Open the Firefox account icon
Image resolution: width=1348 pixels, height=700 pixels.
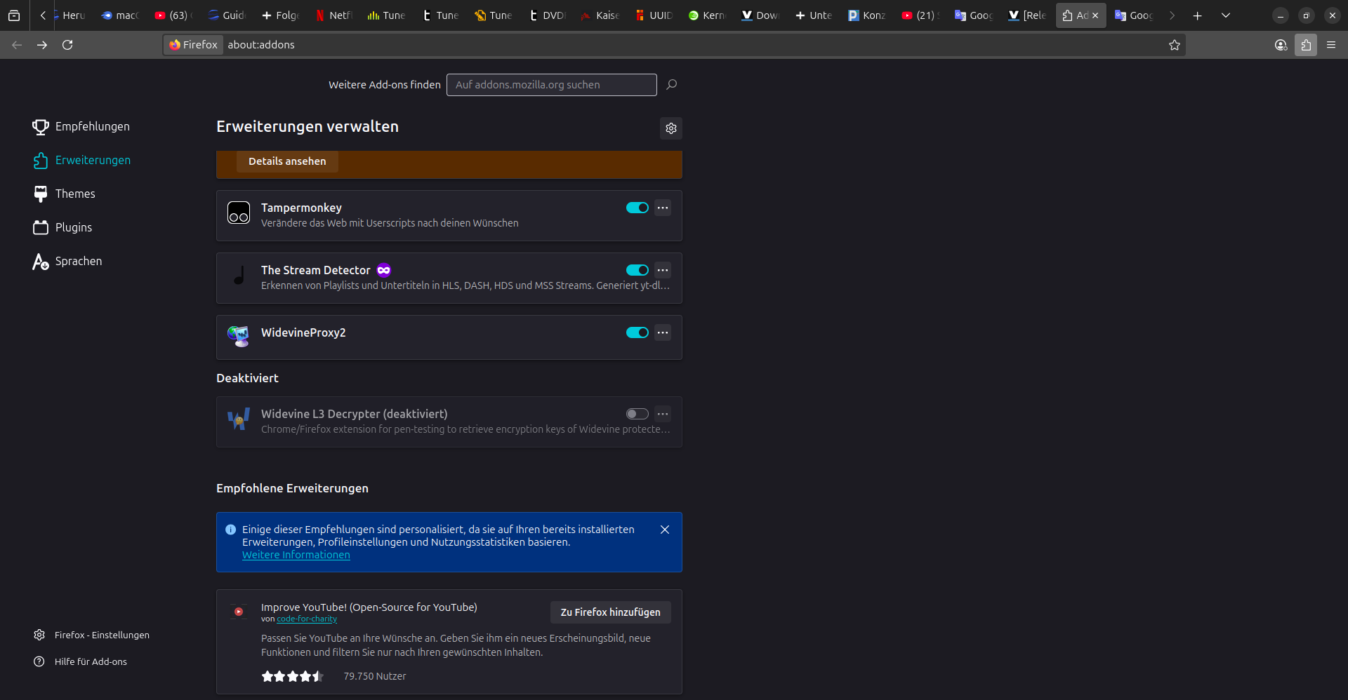coord(1281,45)
